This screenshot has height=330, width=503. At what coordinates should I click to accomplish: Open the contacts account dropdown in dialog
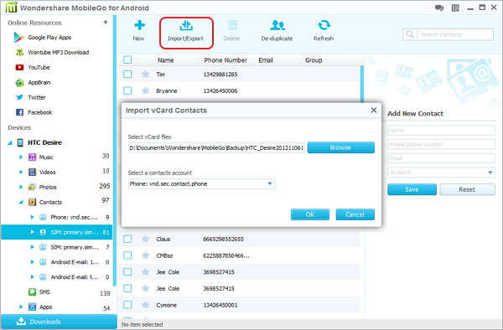tap(201, 183)
